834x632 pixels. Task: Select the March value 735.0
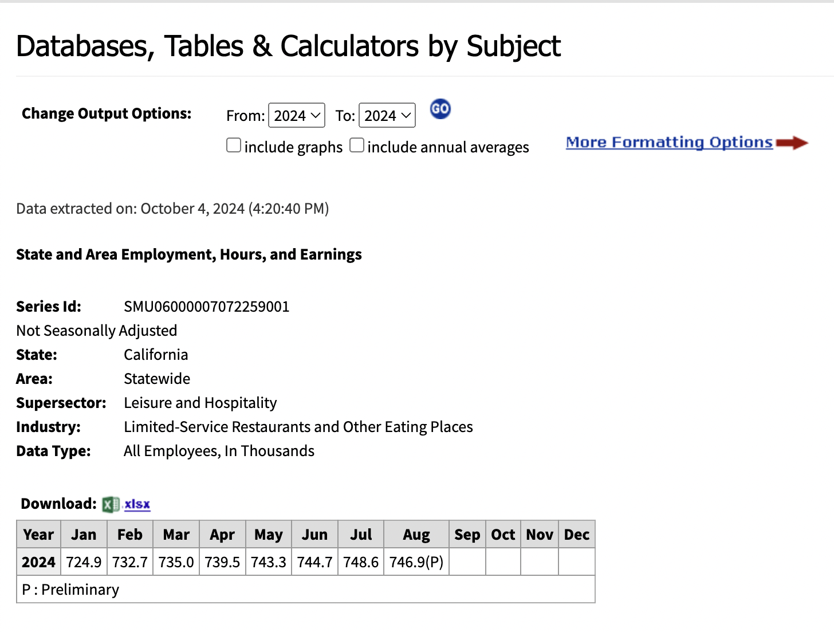click(x=176, y=562)
